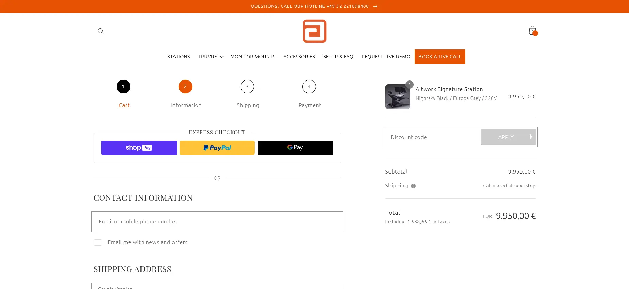
Task: Click the Information step label
Action: [186, 105]
